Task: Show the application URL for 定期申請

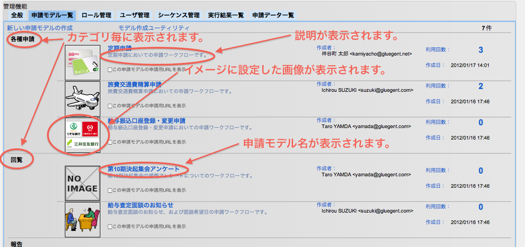Action: (110, 70)
